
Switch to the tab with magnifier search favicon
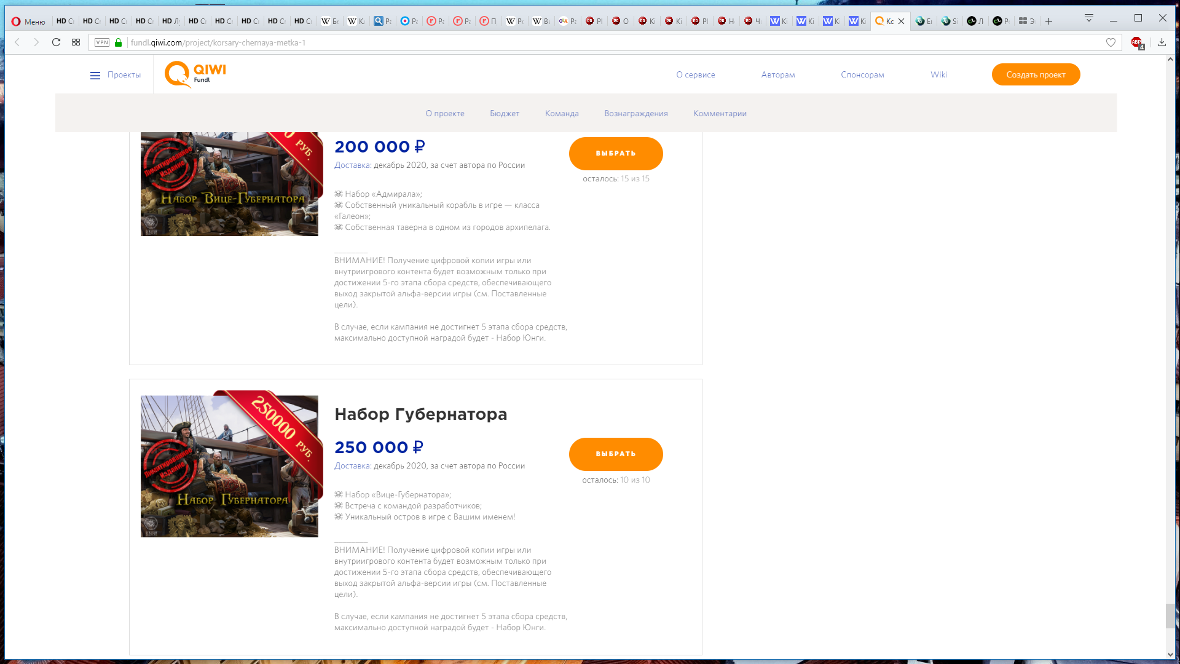(x=382, y=21)
